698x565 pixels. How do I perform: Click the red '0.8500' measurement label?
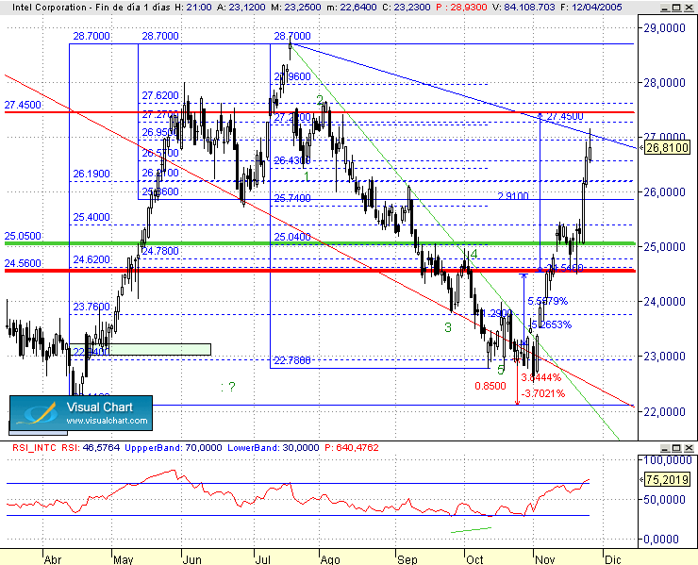click(x=490, y=386)
